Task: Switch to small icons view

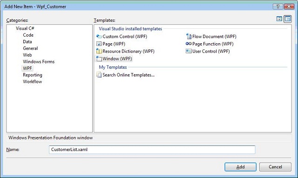Action: (x=288, y=19)
